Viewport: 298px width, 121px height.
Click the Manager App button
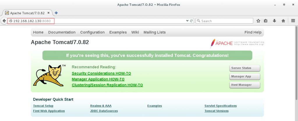(245, 76)
